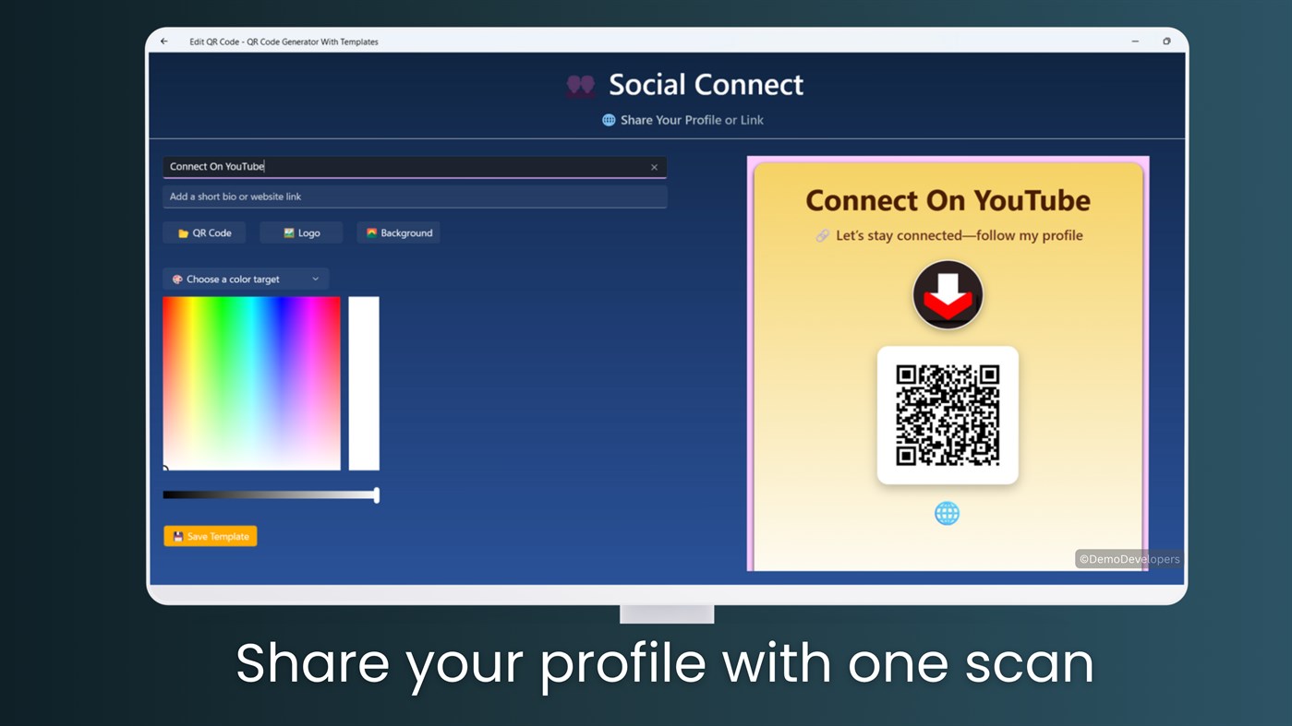Click the globe icon next to Share Your Profile

tap(608, 119)
